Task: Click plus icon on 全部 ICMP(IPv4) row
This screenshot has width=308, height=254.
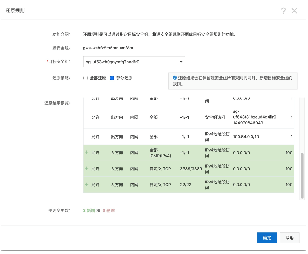Action: click(x=87, y=152)
